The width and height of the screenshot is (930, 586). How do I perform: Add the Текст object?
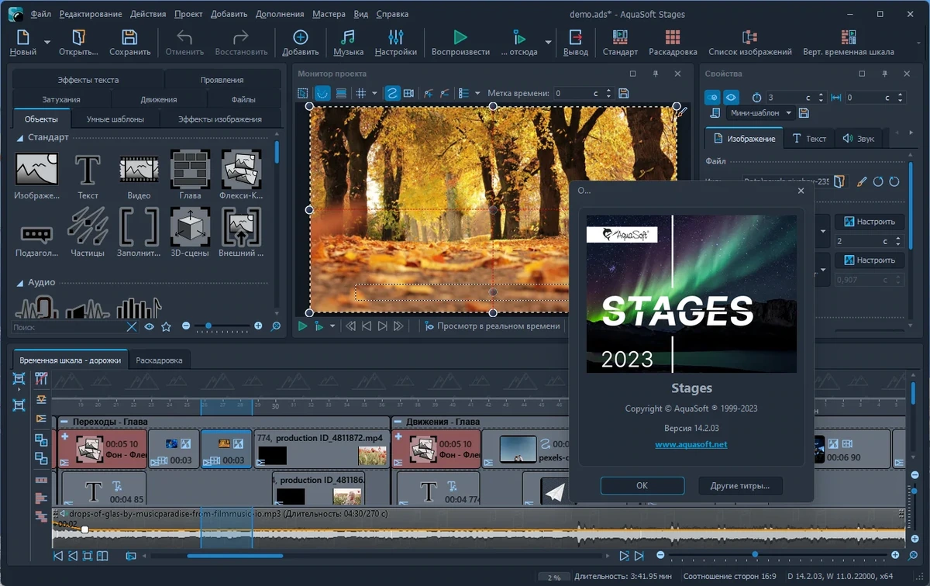point(88,176)
